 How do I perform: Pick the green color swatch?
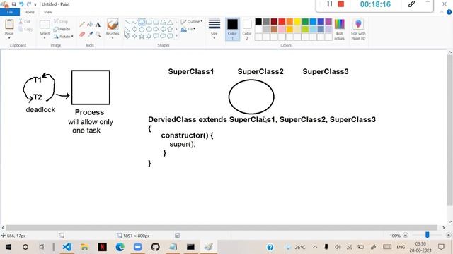(305, 21)
